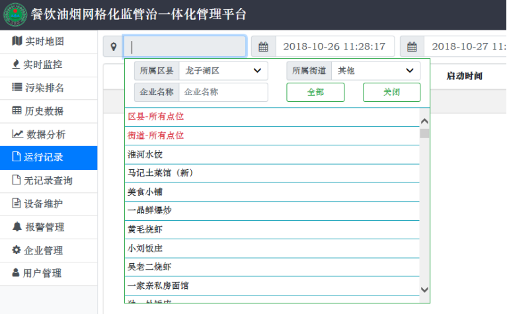Click the 污染排名 list icon
The width and height of the screenshot is (507, 314).
[17, 88]
